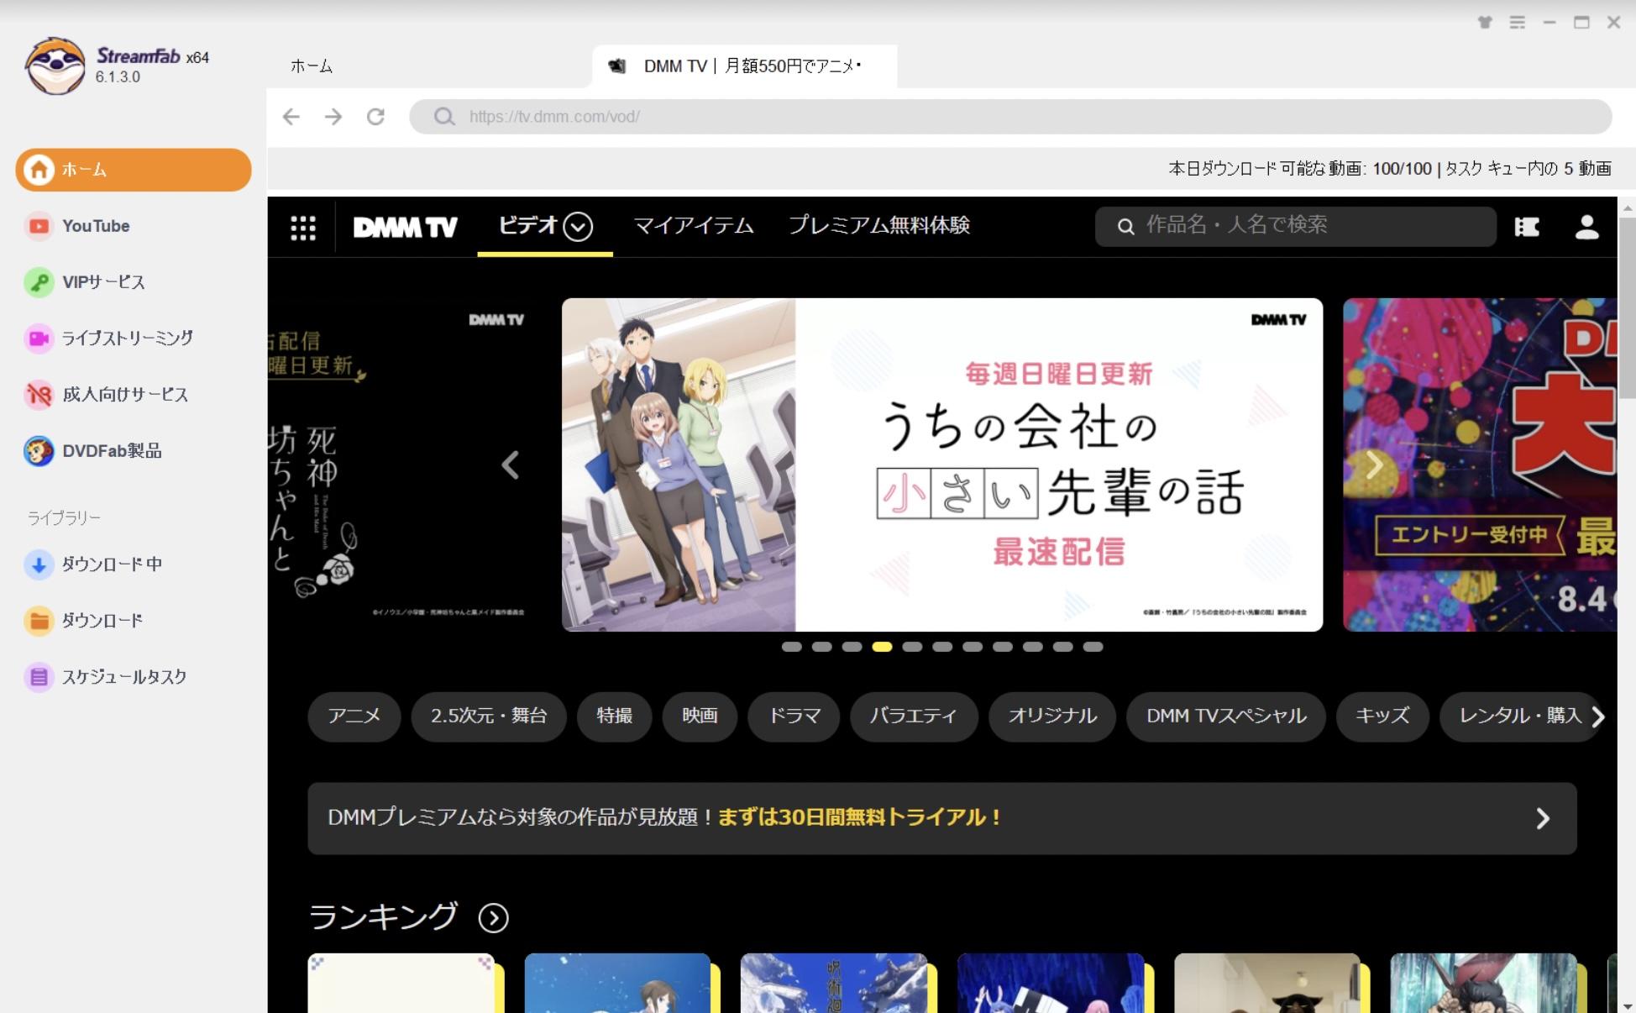Click the purple schedule list icon
1636x1013 pixels.
pos(39,677)
